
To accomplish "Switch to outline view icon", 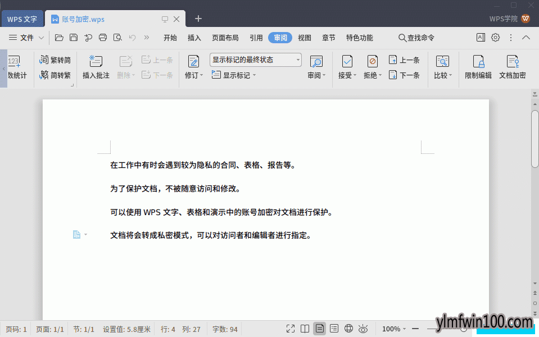I will click(334, 329).
